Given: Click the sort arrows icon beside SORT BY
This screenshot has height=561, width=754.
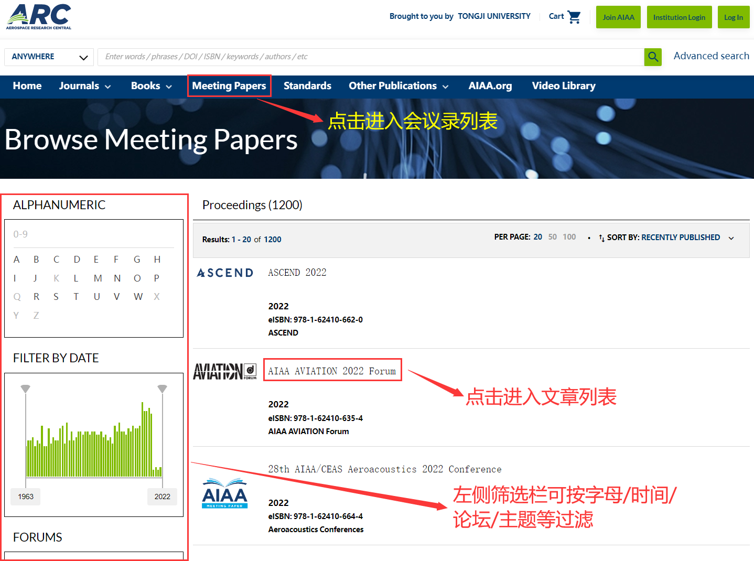Looking at the screenshot, I should (601, 238).
